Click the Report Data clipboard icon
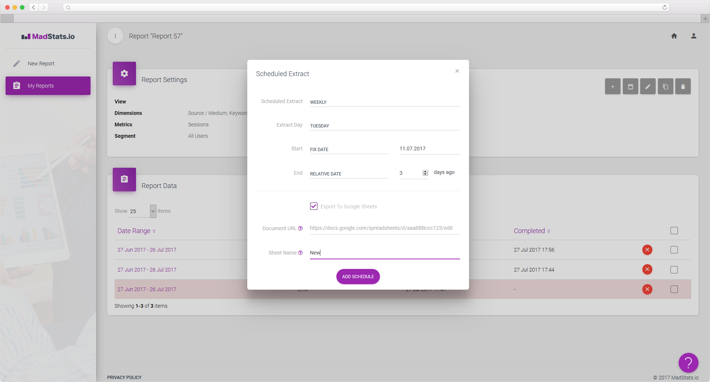710x382 pixels. (124, 180)
